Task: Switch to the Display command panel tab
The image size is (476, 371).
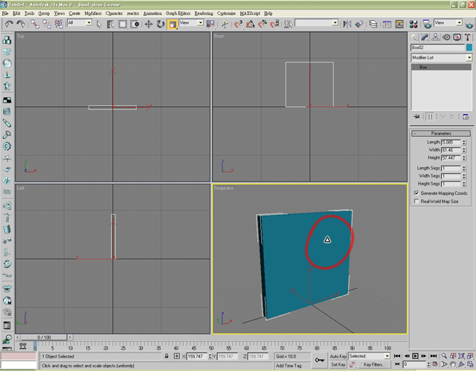Action: coord(457,37)
